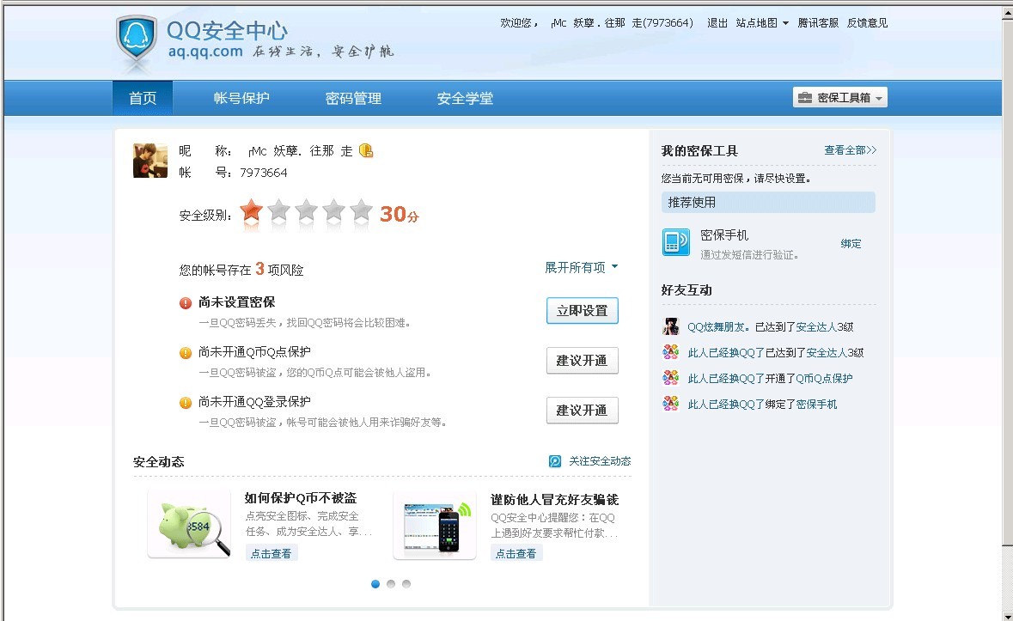Click 关注安全动态 link text
The height and width of the screenshot is (621, 1013).
pos(600,461)
